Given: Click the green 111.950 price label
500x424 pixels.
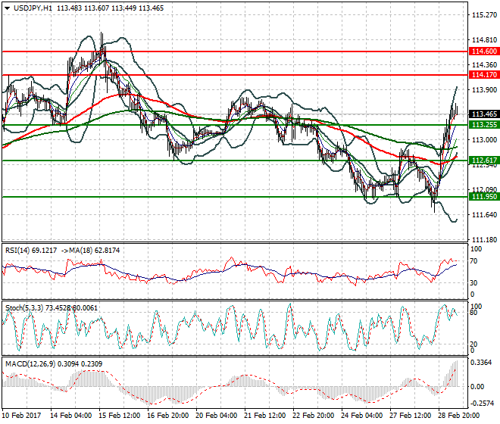Looking at the screenshot, I should tap(483, 197).
